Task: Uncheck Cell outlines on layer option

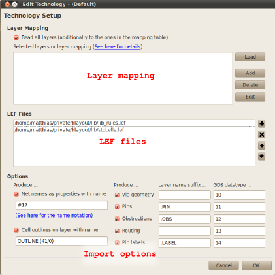Action: 16,230
